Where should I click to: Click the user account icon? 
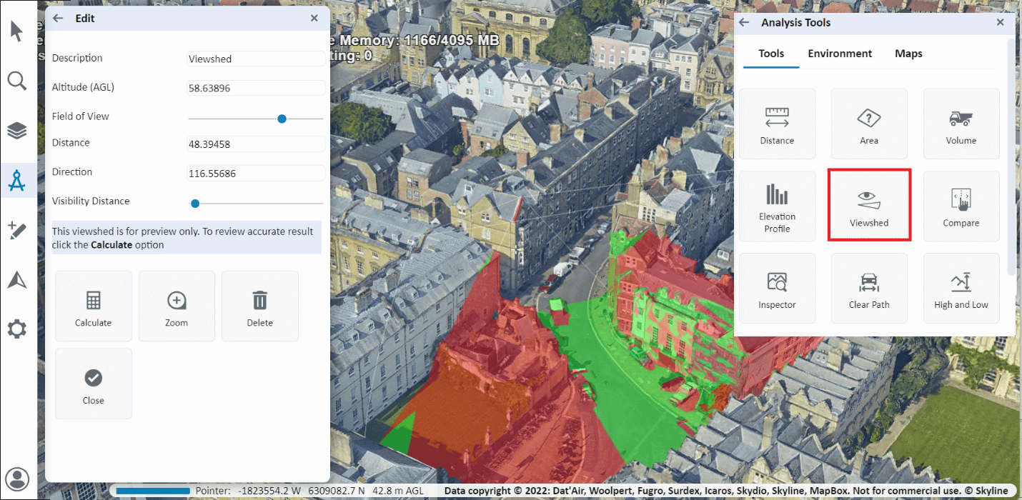click(x=17, y=479)
